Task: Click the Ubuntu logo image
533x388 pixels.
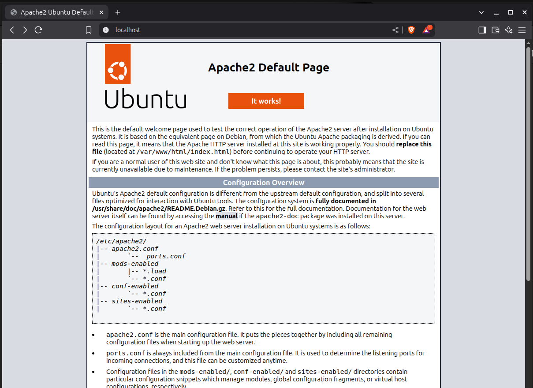Action: click(145, 76)
